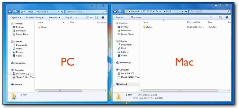This screenshot has height=109, width=239.
Task: Click horizontal scrollbar in Mac window
Action: pos(180,91)
